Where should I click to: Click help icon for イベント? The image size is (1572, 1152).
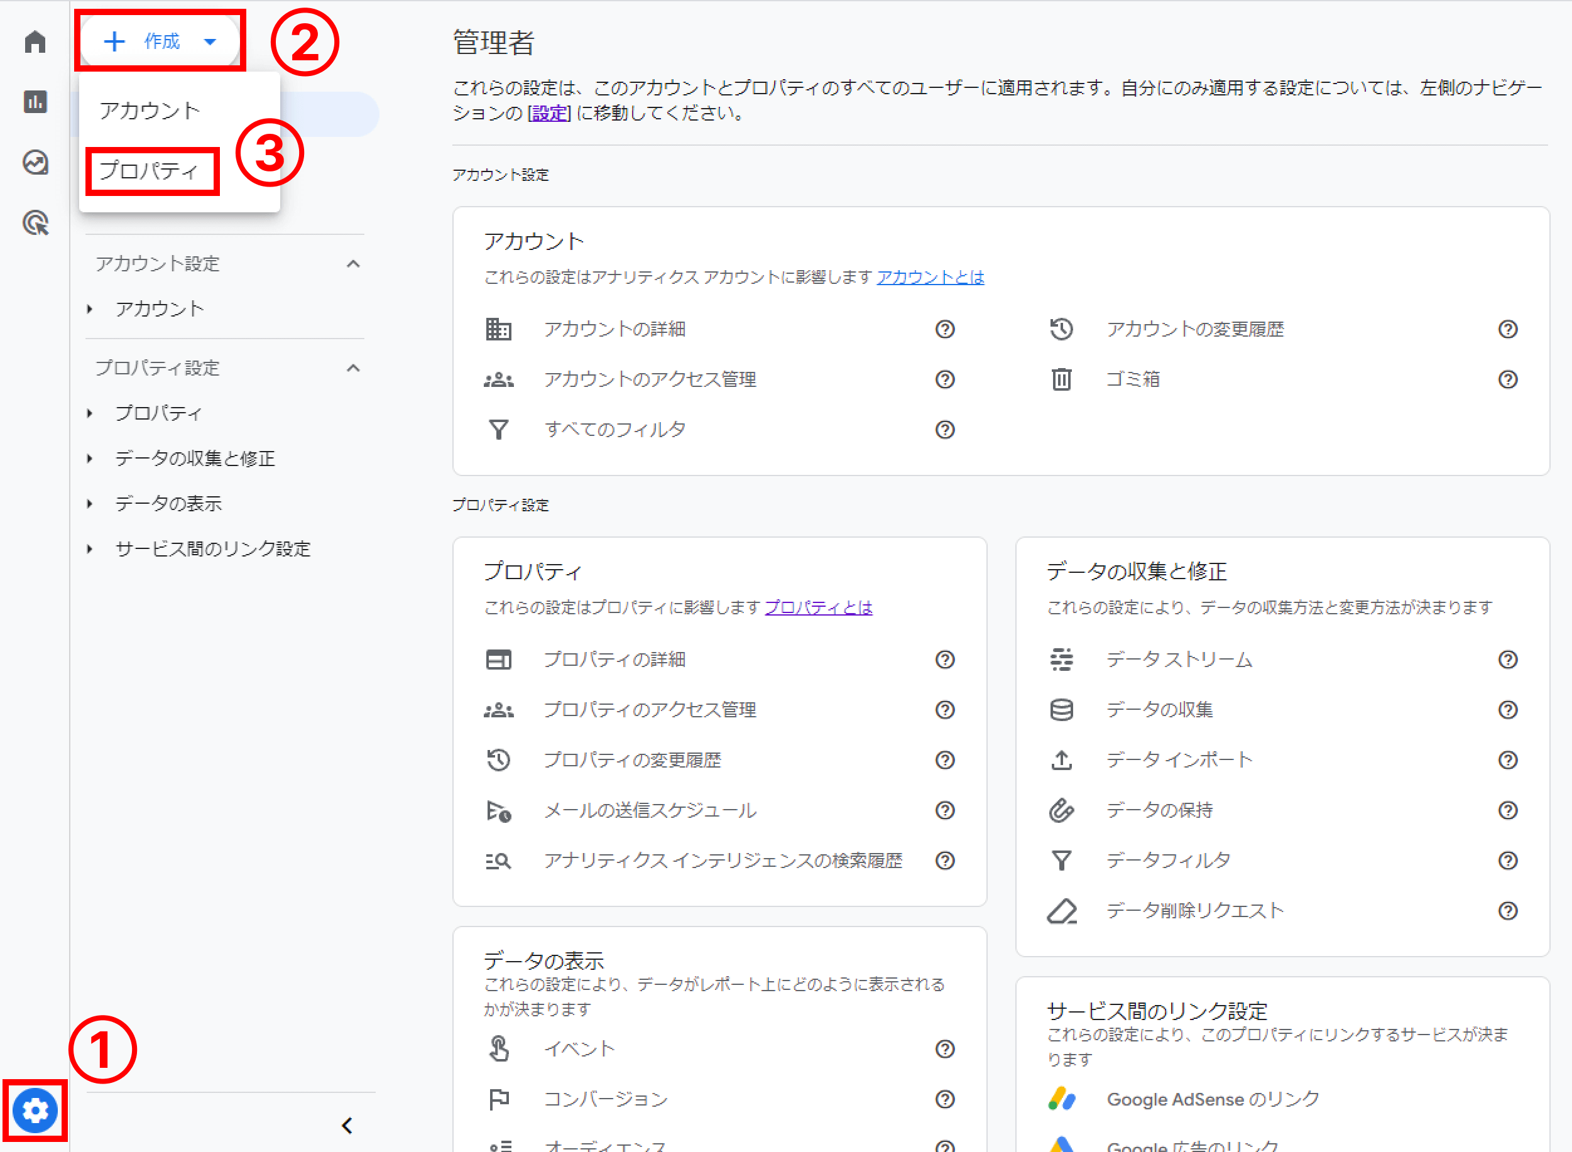click(945, 1049)
